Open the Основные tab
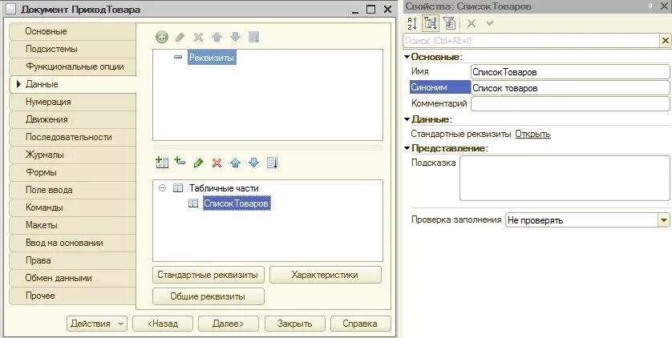 click(72, 31)
